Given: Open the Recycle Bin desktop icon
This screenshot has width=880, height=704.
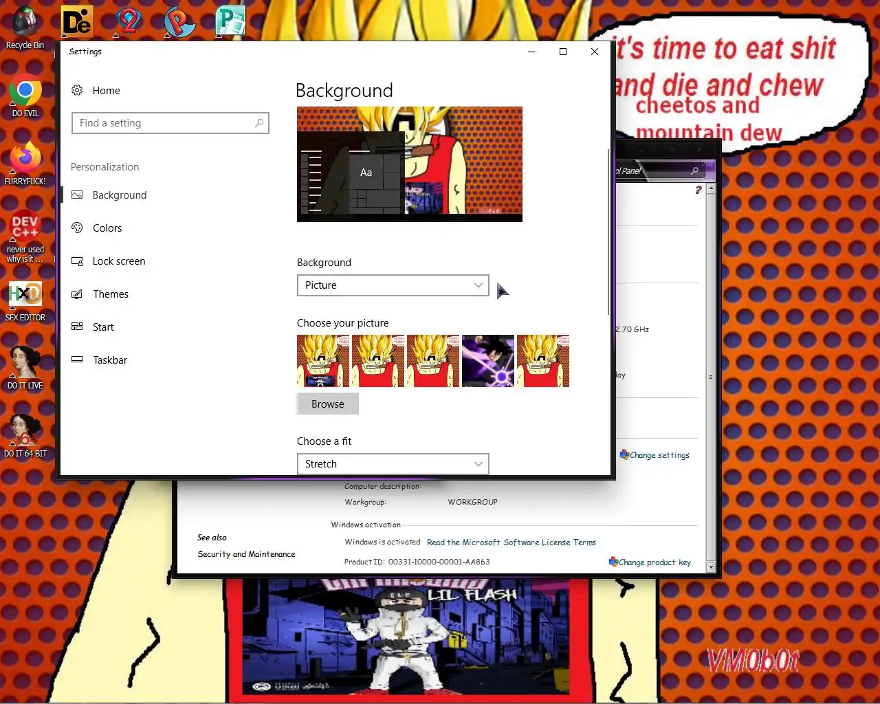Looking at the screenshot, I should click(25, 27).
